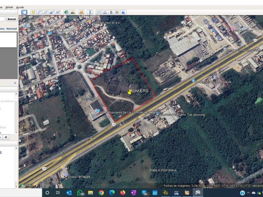Viewport: 263px width, 197px height.
Task: Open OneNote from the taskbar
Action: [x=133, y=193]
